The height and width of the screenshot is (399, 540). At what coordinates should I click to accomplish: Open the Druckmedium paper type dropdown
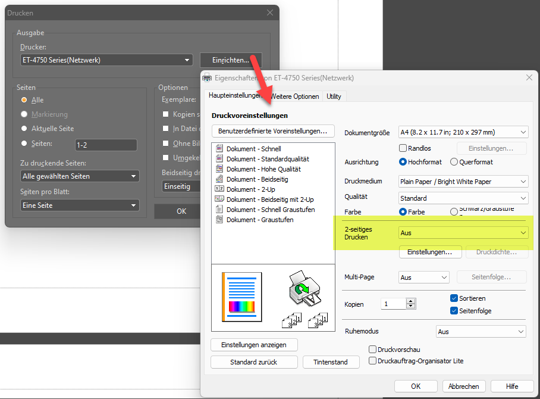463,182
